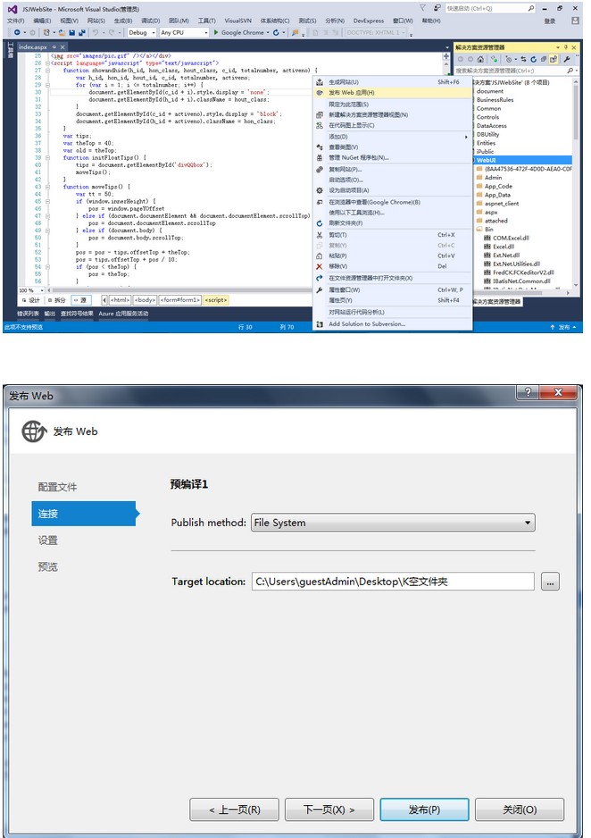
Task: Click the account avatar icon next to 登录
Action: (x=575, y=21)
